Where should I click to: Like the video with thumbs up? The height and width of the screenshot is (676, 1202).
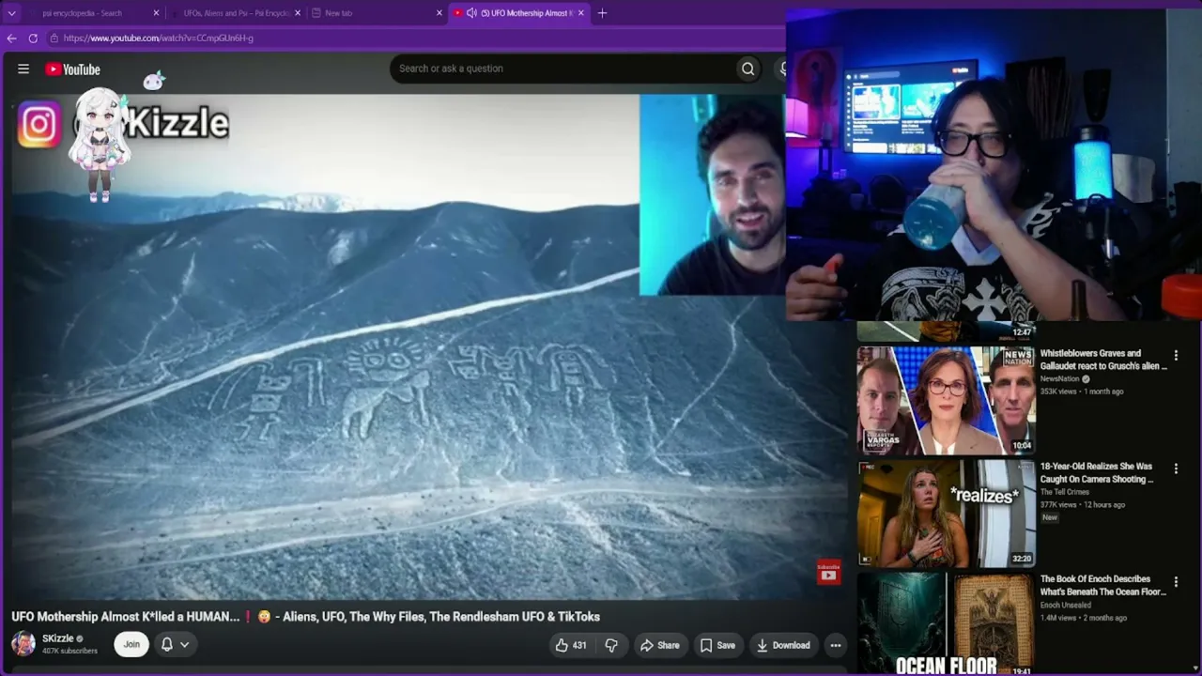coord(571,645)
